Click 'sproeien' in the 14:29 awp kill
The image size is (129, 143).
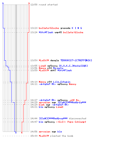(44, 102)
